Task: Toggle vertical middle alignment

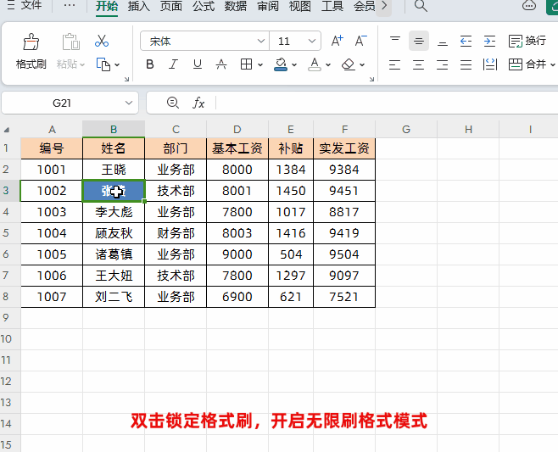Action: tap(419, 41)
